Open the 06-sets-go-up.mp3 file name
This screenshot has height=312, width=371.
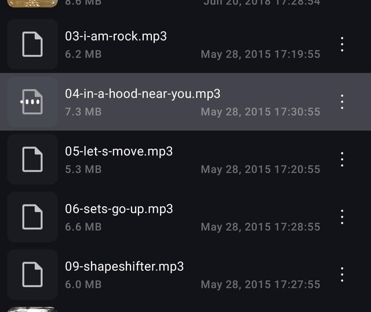(x=119, y=210)
